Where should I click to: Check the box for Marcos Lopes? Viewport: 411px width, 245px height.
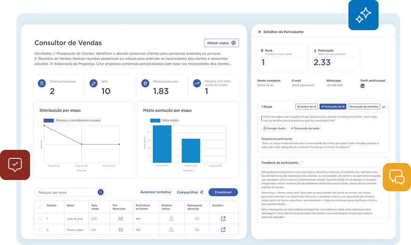pos(40,230)
